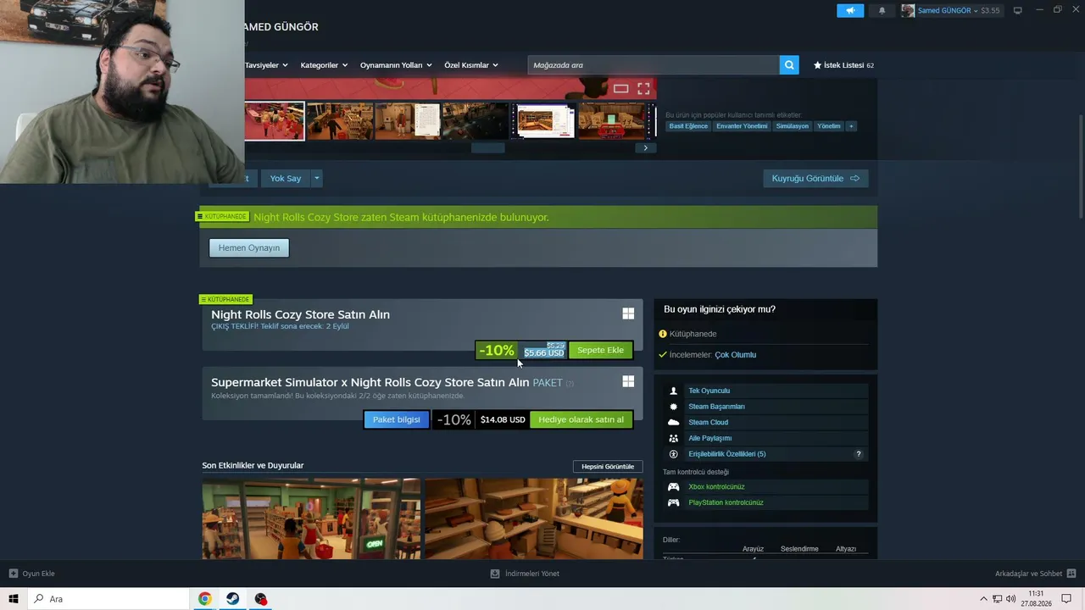Viewport: 1085px width, 610px height.
Task: Click Hediye olarak satın al button
Action: [x=581, y=419]
